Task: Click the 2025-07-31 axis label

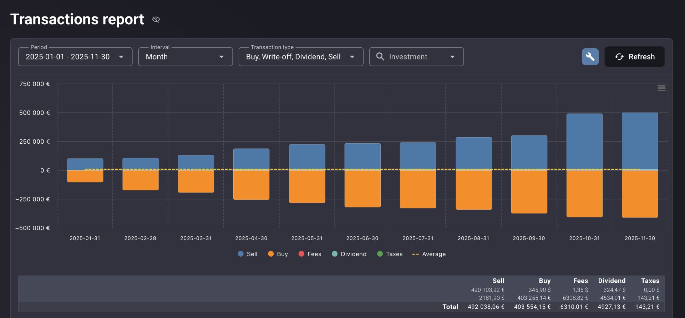Action: point(418,238)
